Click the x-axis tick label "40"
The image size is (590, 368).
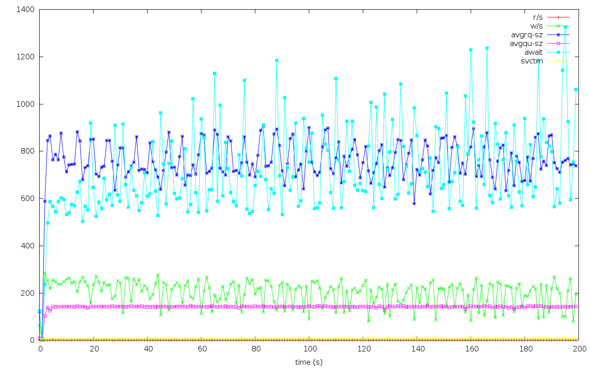pos(148,349)
